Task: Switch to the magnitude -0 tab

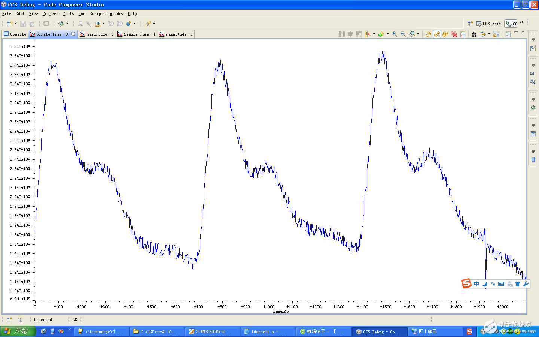Action: 97,34
